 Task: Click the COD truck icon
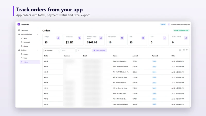click(x=143, y=38)
